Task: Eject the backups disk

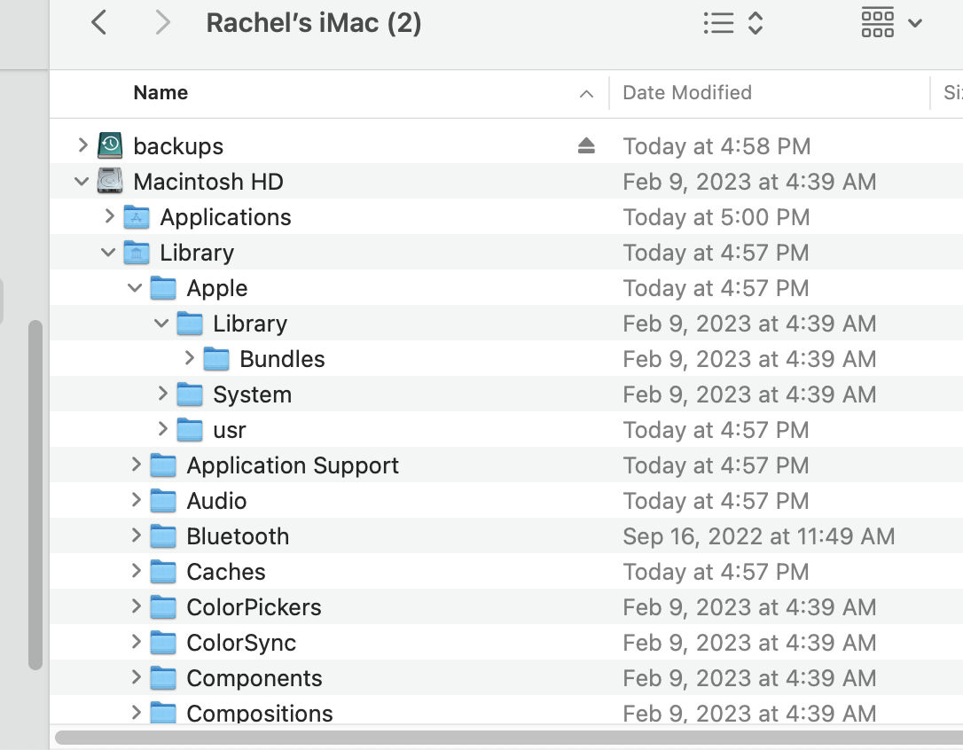Action: [x=586, y=146]
